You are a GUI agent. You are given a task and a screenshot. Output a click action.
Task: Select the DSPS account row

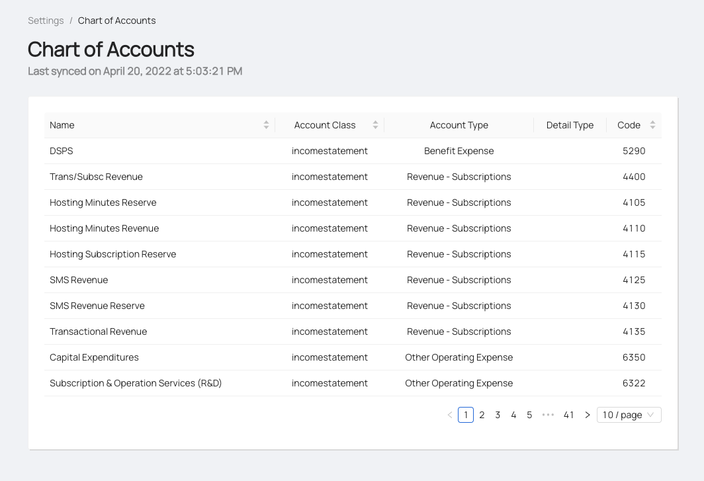(x=62, y=151)
